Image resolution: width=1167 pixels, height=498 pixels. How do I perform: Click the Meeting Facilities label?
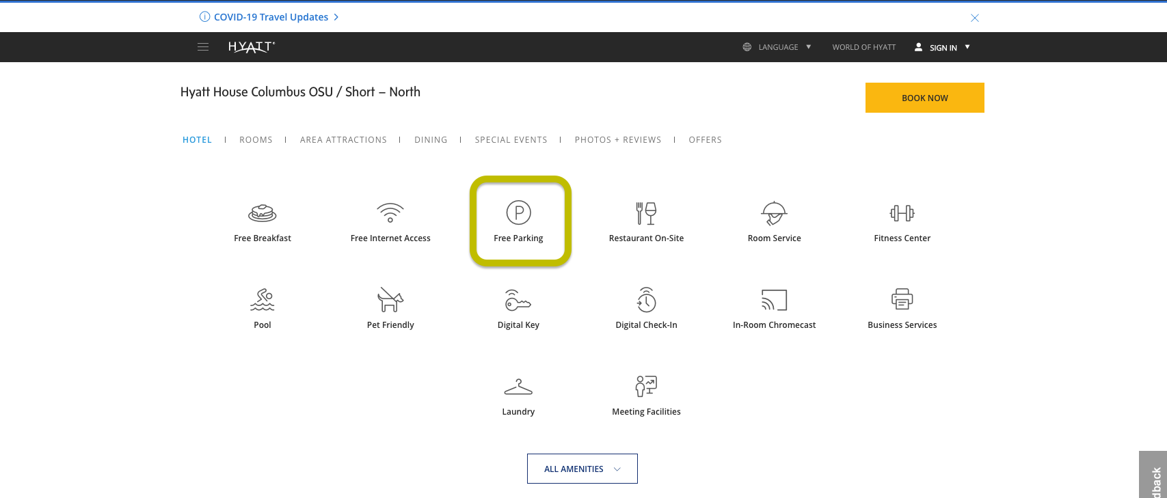646,412
